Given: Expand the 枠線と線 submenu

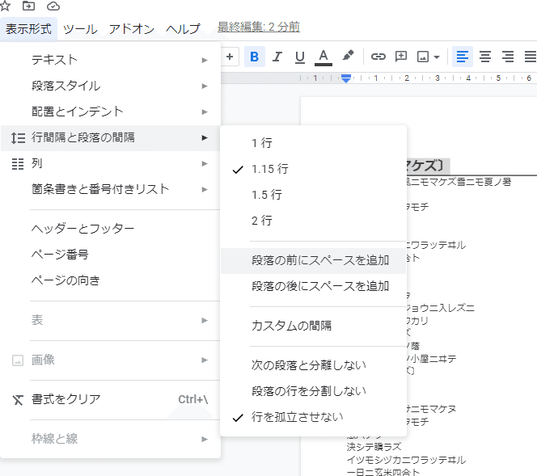Looking at the screenshot, I should point(111,439).
